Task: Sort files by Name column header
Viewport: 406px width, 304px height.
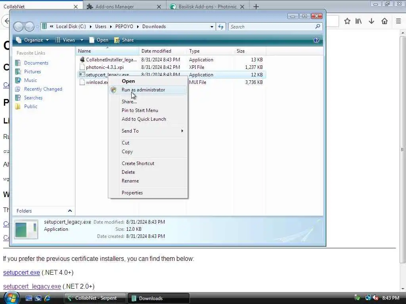Action: 107,51
